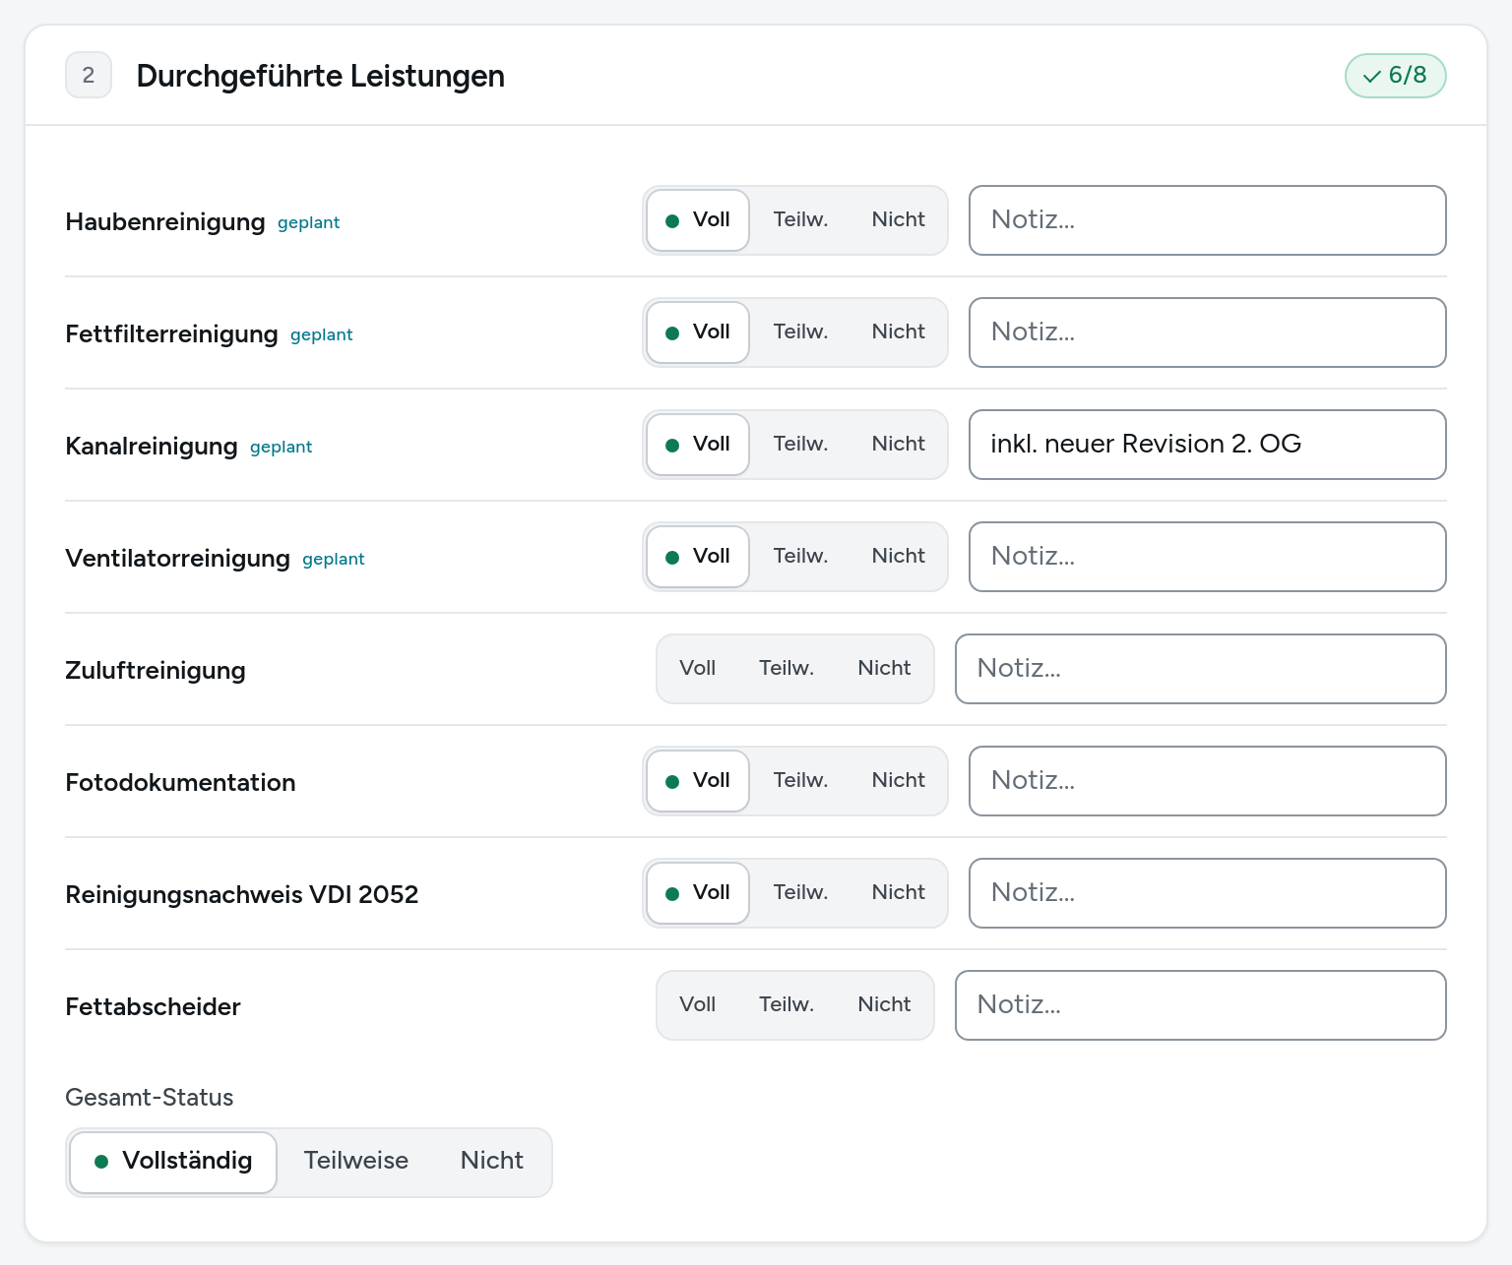
Task: Focus the Fotodokumentation note field
Action: (1208, 781)
